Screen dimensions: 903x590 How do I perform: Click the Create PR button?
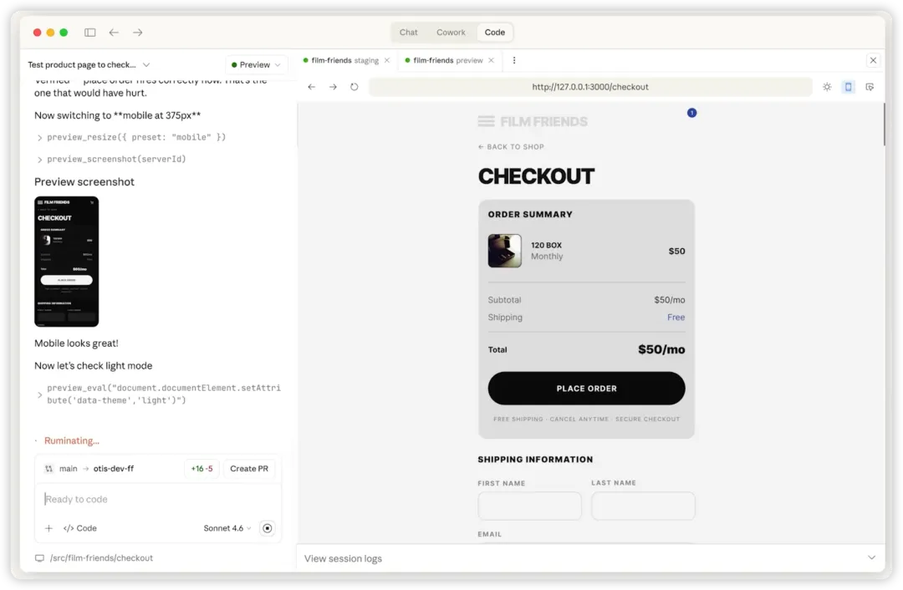click(249, 469)
